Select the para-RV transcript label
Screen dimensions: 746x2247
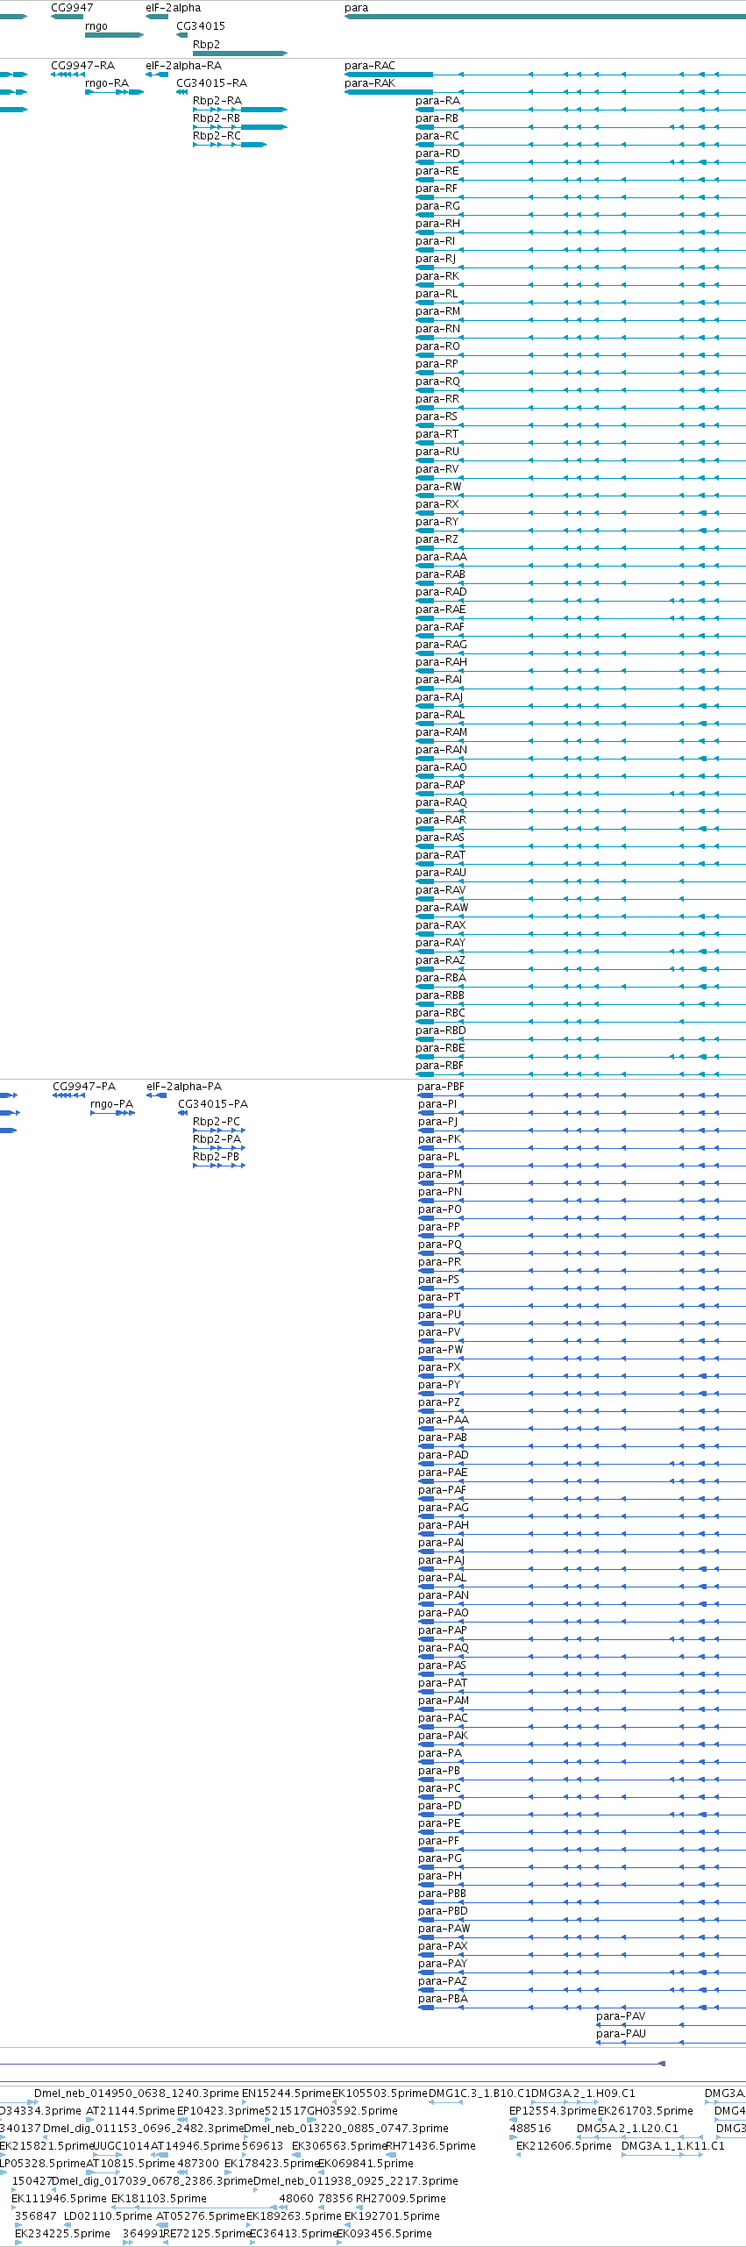coord(437,469)
